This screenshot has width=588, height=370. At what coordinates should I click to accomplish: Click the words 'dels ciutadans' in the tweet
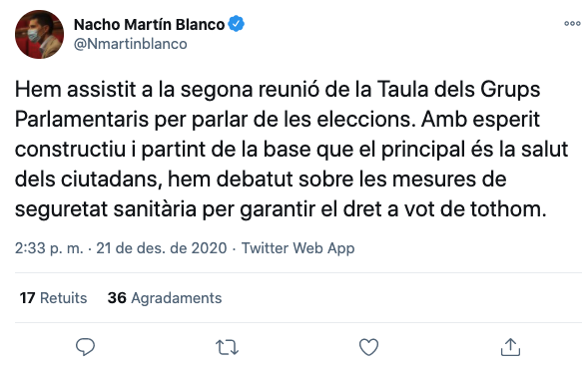tap(89, 180)
